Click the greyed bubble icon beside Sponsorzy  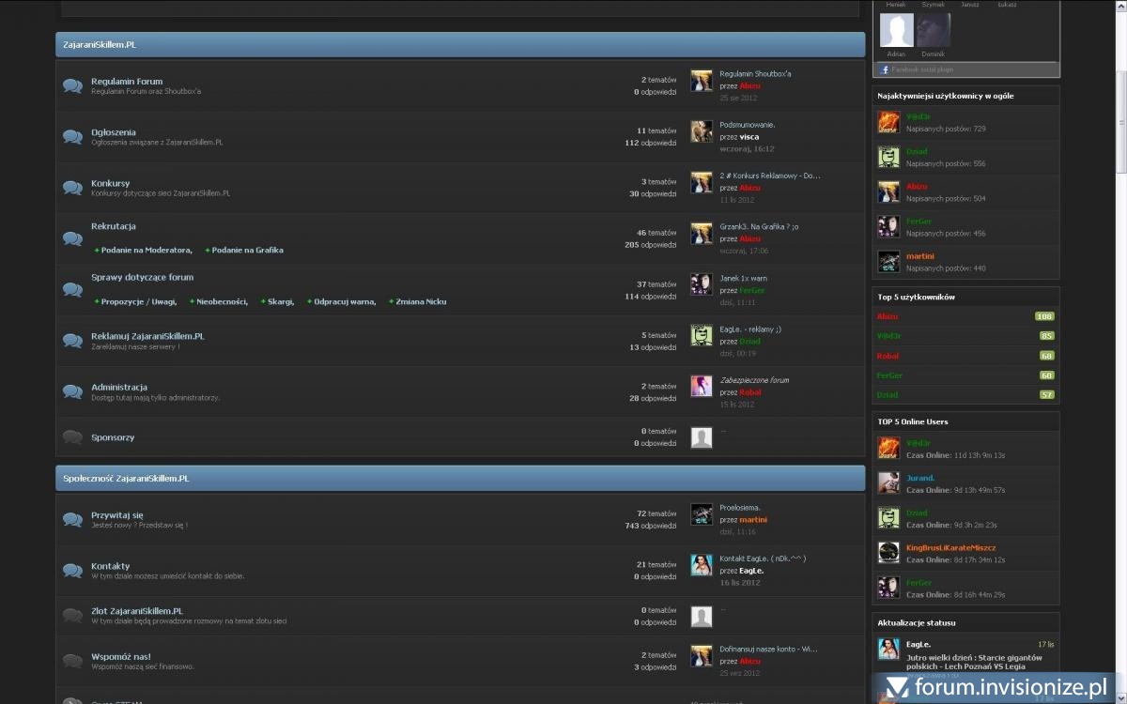[x=72, y=437]
